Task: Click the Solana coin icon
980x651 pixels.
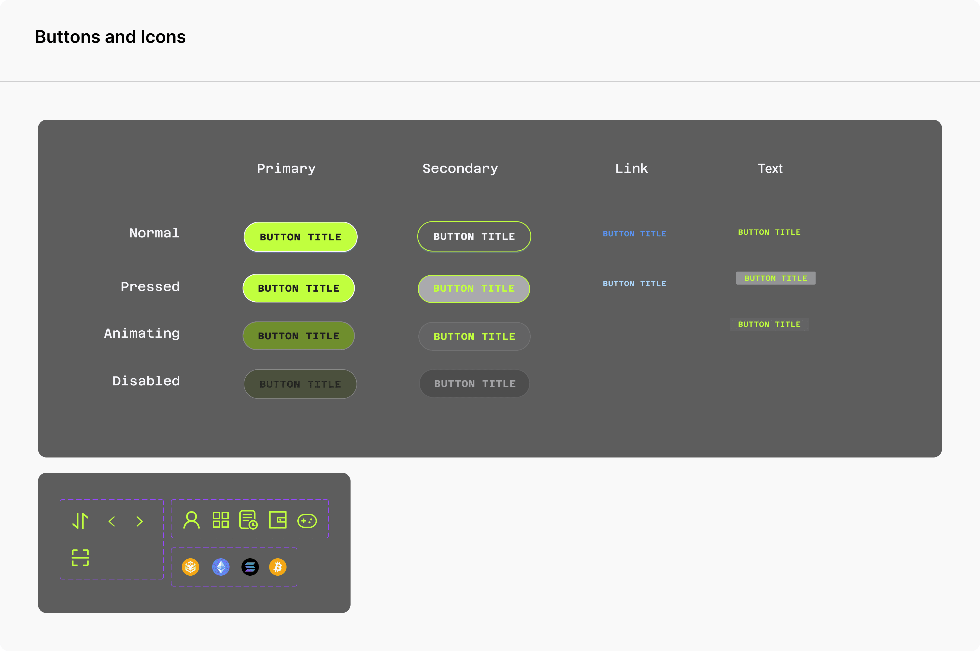Action: (x=250, y=567)
